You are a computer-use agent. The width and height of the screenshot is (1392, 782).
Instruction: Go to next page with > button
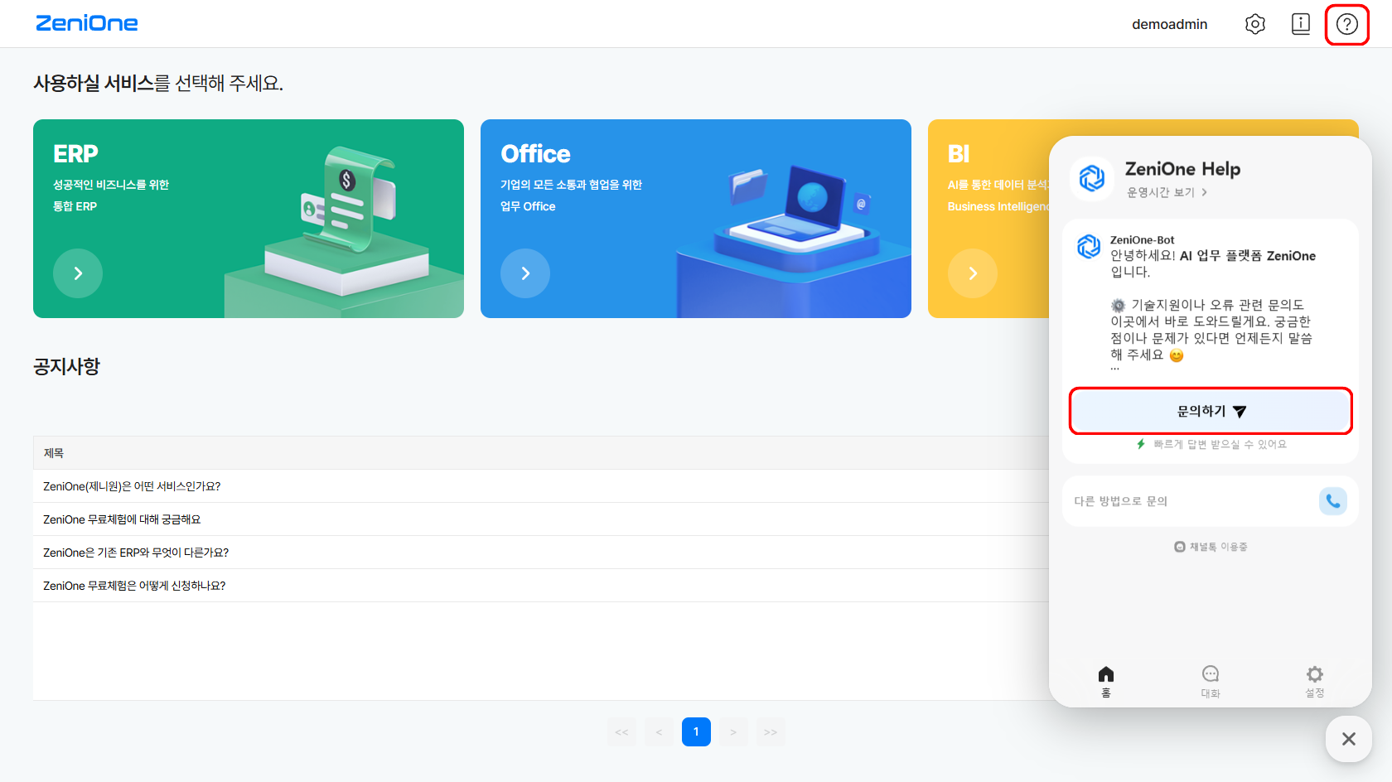coord(733,732)
